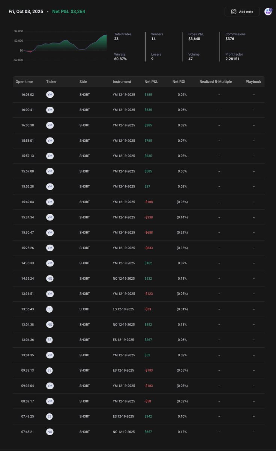The height and width of the screenshot is (451, 276).
Task: Click the YM ticker badge at 15:25:26
Action: 50,248
